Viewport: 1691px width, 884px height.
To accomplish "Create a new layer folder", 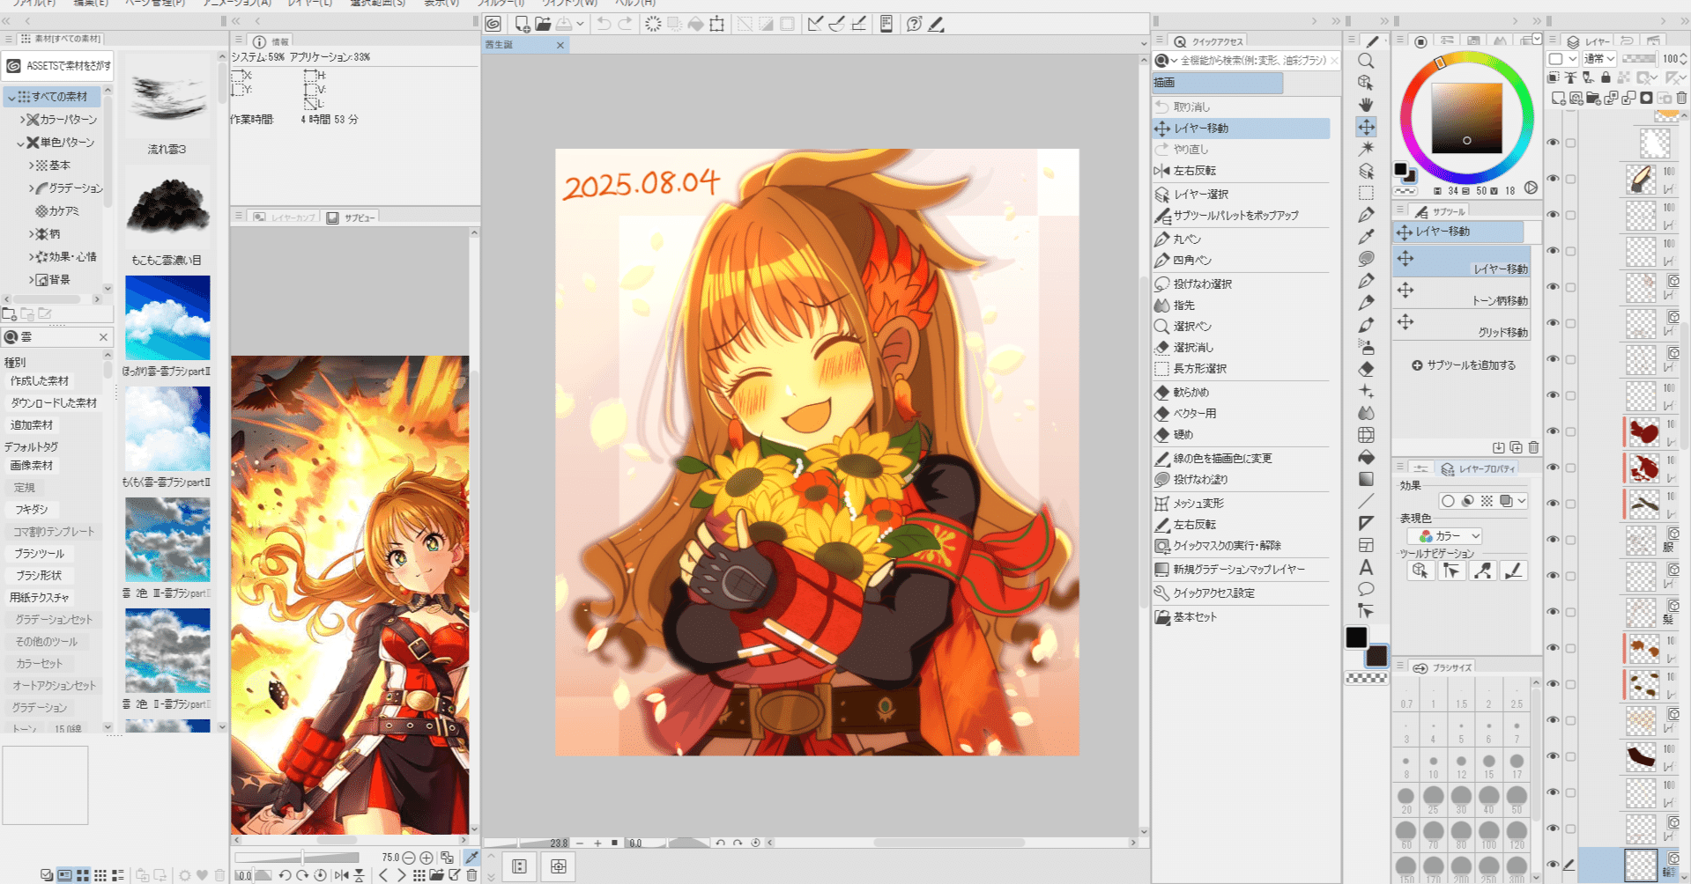I will coord(1593,98).
